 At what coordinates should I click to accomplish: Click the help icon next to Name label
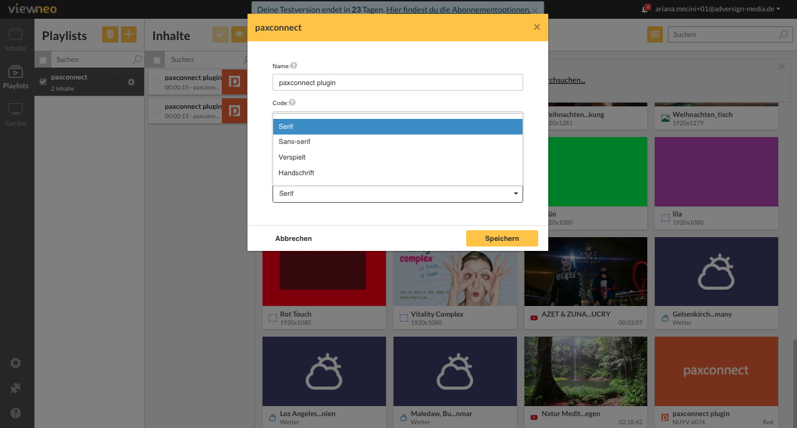tap(294, 65)
